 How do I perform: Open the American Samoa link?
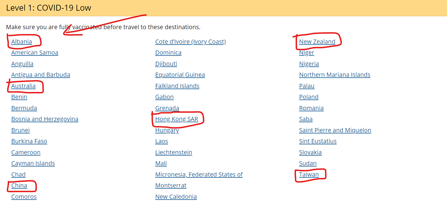point(35,53)
